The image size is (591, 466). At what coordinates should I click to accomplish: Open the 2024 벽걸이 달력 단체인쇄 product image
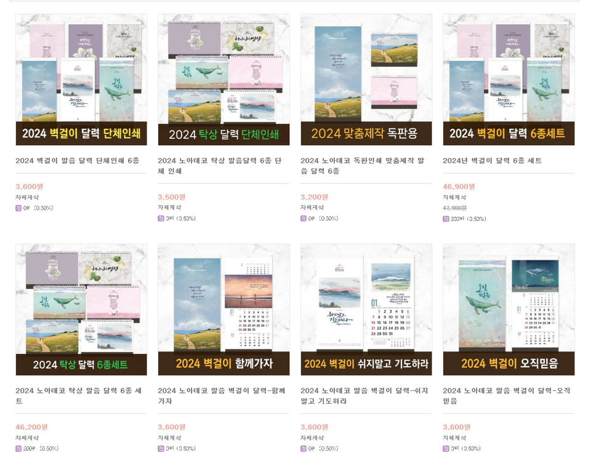pos(81,79)
